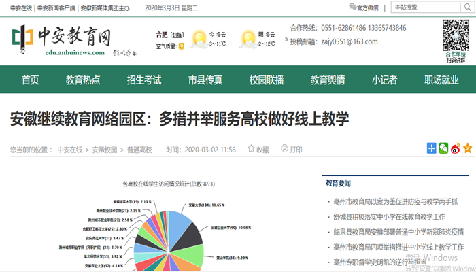Open news 亳州市教育局四项举措推进中小学线上教学工作
This screenshot has height=272, width=476.
[x=398, y=247]
